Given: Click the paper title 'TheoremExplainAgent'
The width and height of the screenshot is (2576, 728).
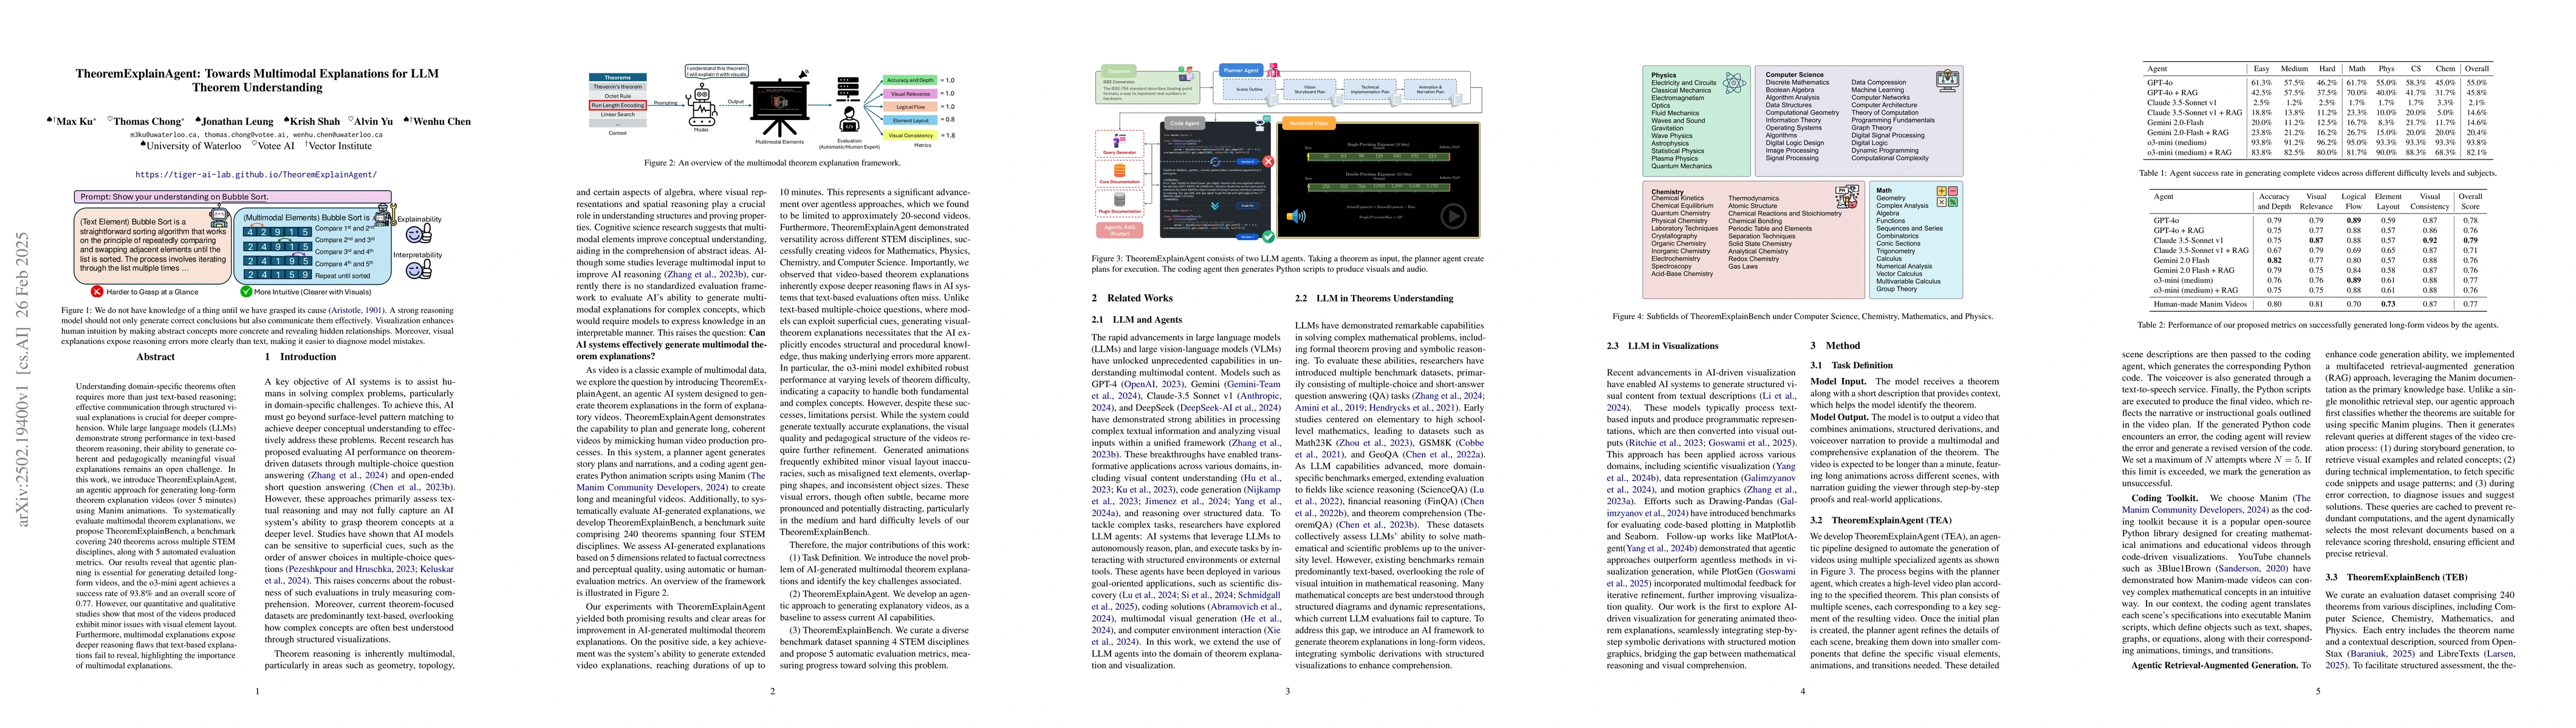Looking at the screenshot, I should pyautogui.click(x=257, y=80).
